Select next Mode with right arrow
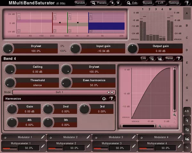Screen dimensions: 192x153 click(112, 92)
